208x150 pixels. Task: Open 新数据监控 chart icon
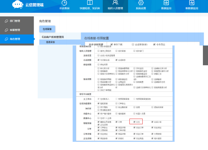pyautogui.click(x=192, y=3)
